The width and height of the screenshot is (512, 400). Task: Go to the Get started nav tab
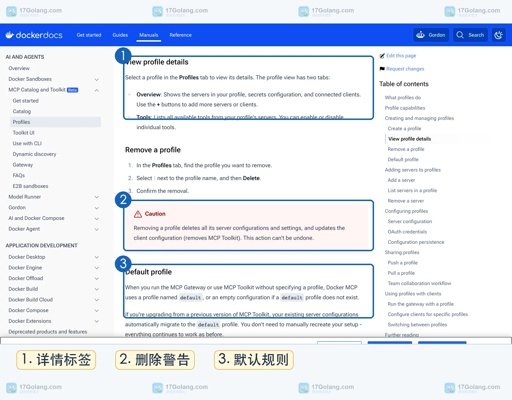tap(89, 35)
